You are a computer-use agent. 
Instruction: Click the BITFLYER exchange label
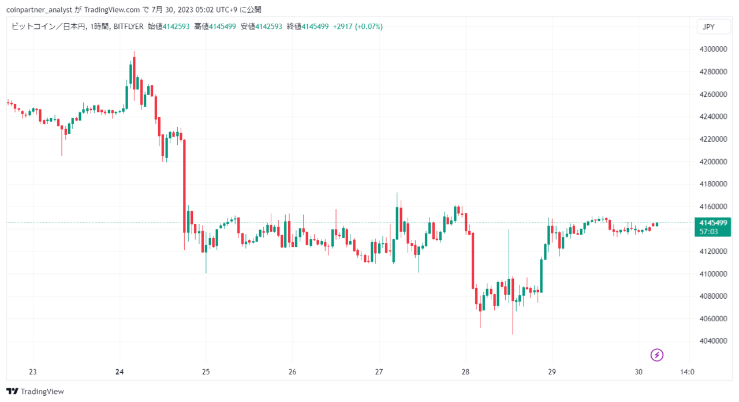click(128, 27)
